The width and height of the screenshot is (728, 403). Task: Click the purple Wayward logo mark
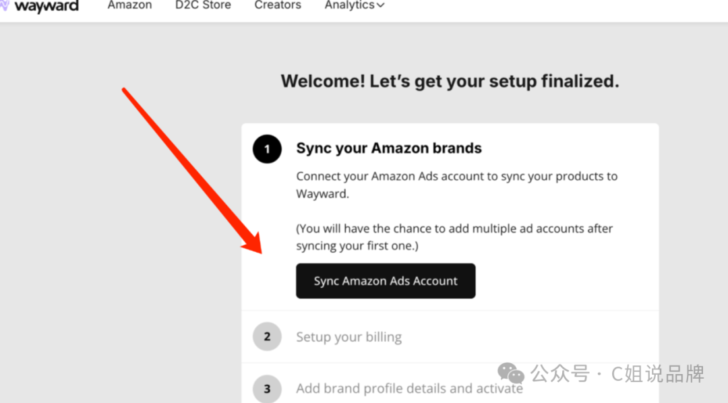(4, 6)
